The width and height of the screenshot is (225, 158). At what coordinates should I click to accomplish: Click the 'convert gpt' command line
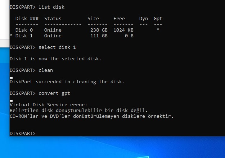click(x=40, y=93)
